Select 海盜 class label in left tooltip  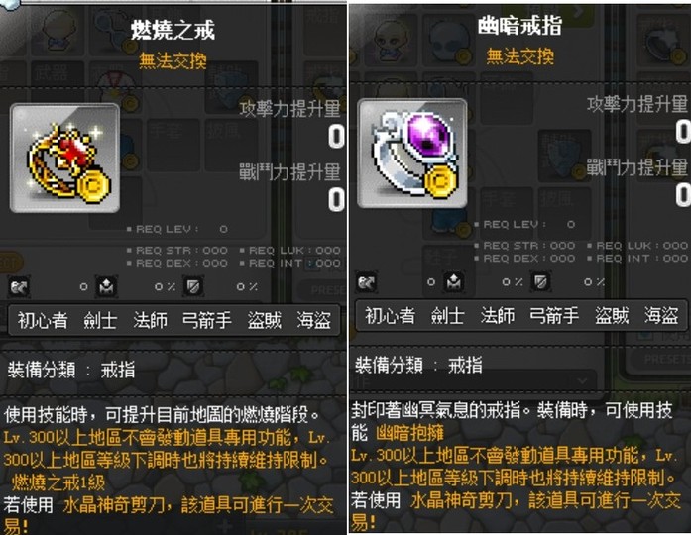coord(313,320)
